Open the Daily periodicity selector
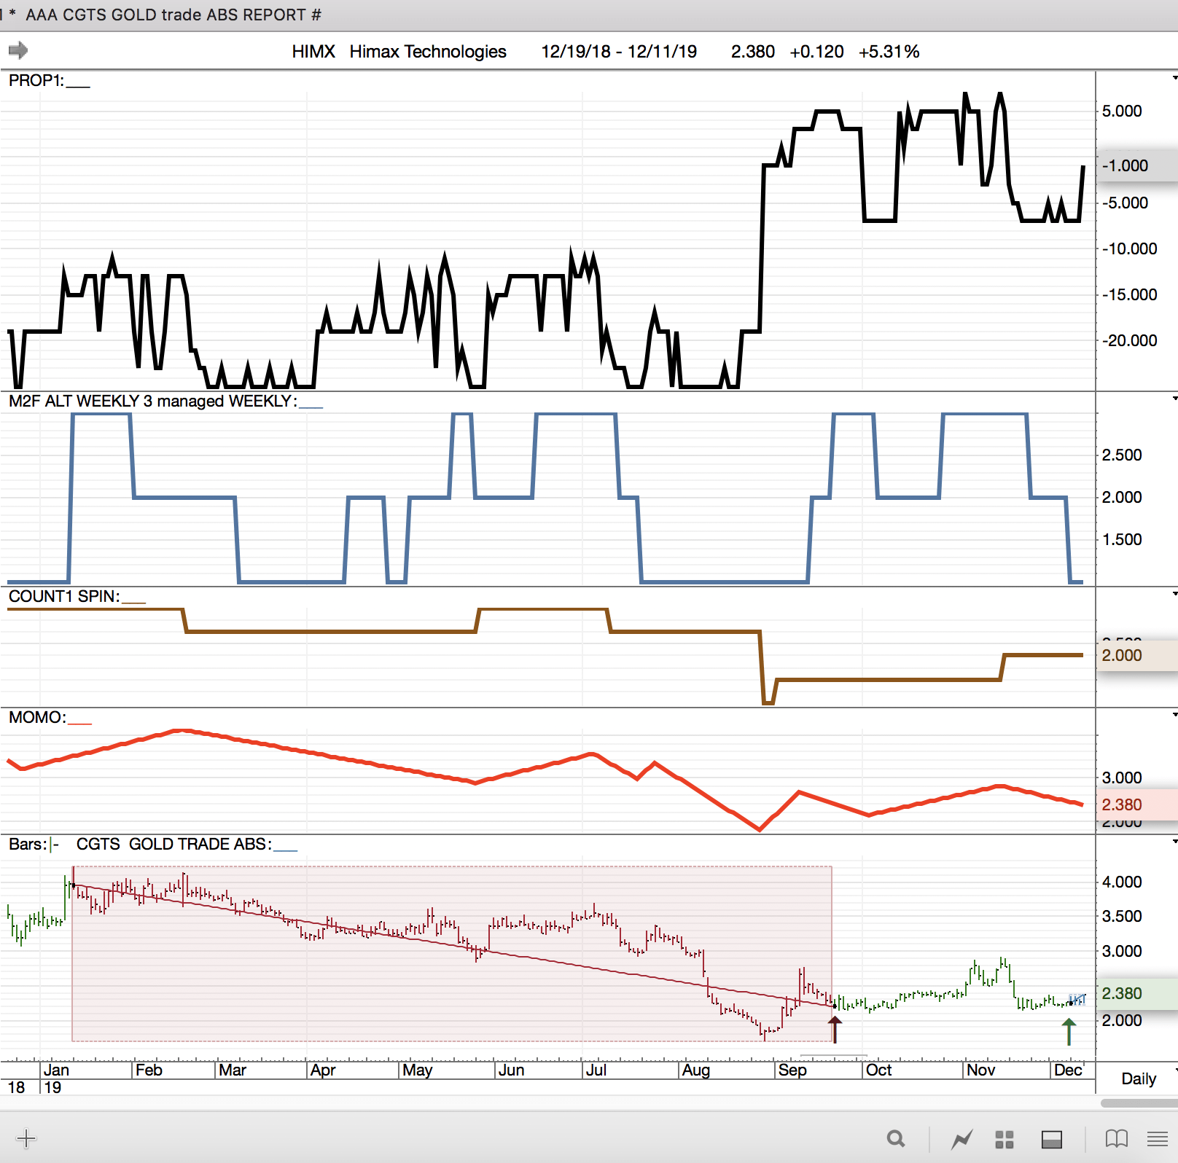 tap(1139, 1078)
